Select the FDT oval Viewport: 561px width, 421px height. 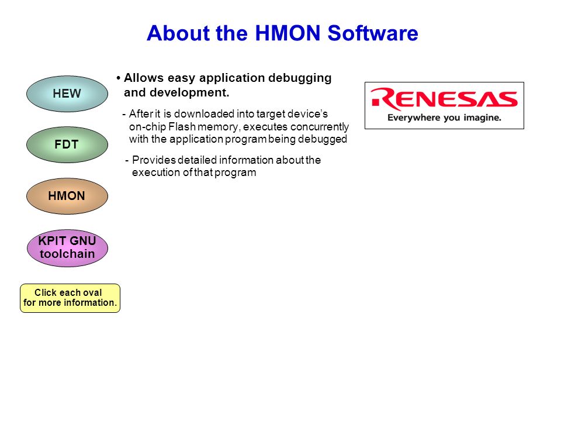point(67,144)
